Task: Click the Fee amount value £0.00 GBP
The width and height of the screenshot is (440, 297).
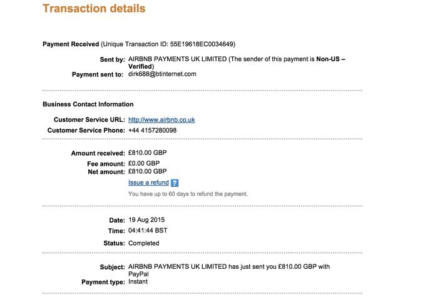Action: [144, 163]
